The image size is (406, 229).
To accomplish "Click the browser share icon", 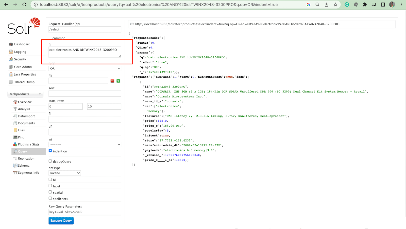I will tap(326, 5).
